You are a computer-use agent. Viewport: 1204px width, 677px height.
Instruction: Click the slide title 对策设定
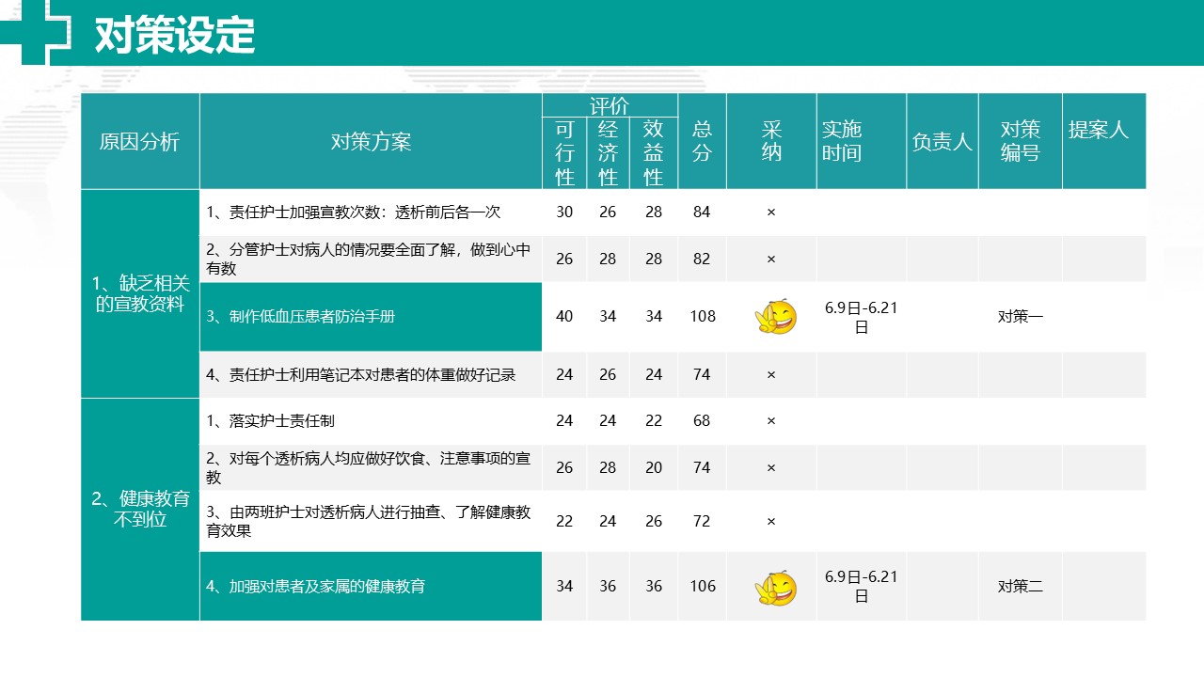175,36
